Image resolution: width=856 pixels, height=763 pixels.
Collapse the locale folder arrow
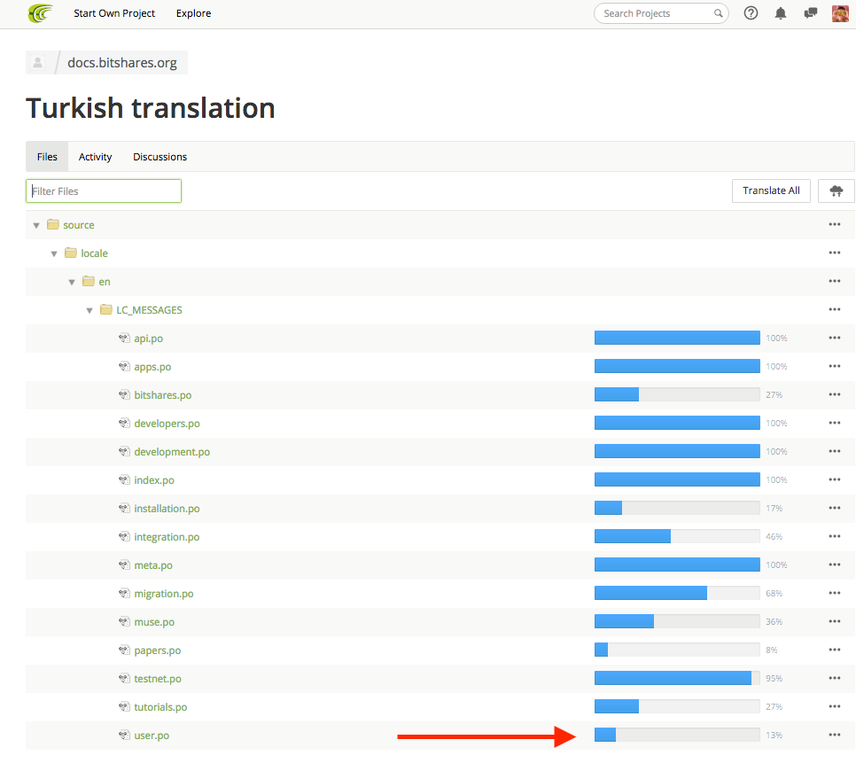coord(54,253)
